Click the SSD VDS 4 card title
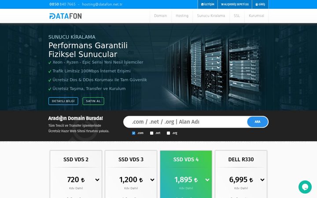The image size is (317, 198). (186, 159)
